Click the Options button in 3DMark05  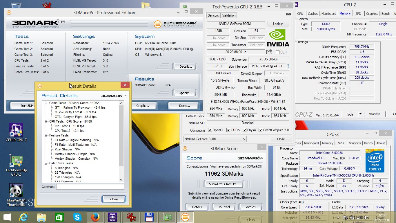point(185,93)
